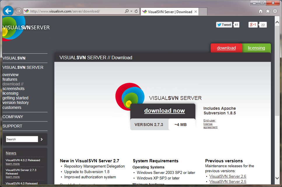Image resolution: width=282 pixels, height=187 pixels.
Task: Click the address bar URL field
Action: pos(74,11)
